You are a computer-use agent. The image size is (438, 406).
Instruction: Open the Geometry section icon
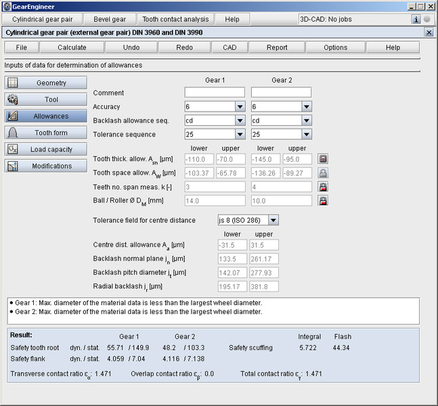click(13, 83)
